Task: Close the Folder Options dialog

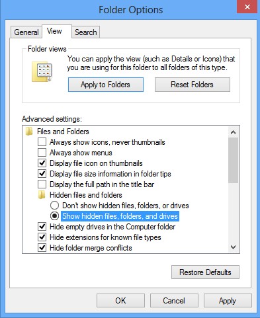Action: tap(247, 7)
